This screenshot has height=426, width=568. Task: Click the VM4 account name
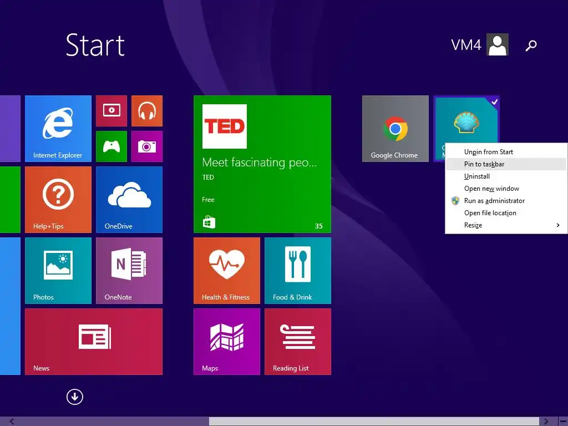click(x=466, y=45)
